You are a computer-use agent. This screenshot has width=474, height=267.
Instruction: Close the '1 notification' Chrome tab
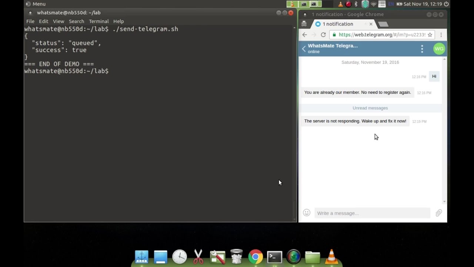coord(371,24)
